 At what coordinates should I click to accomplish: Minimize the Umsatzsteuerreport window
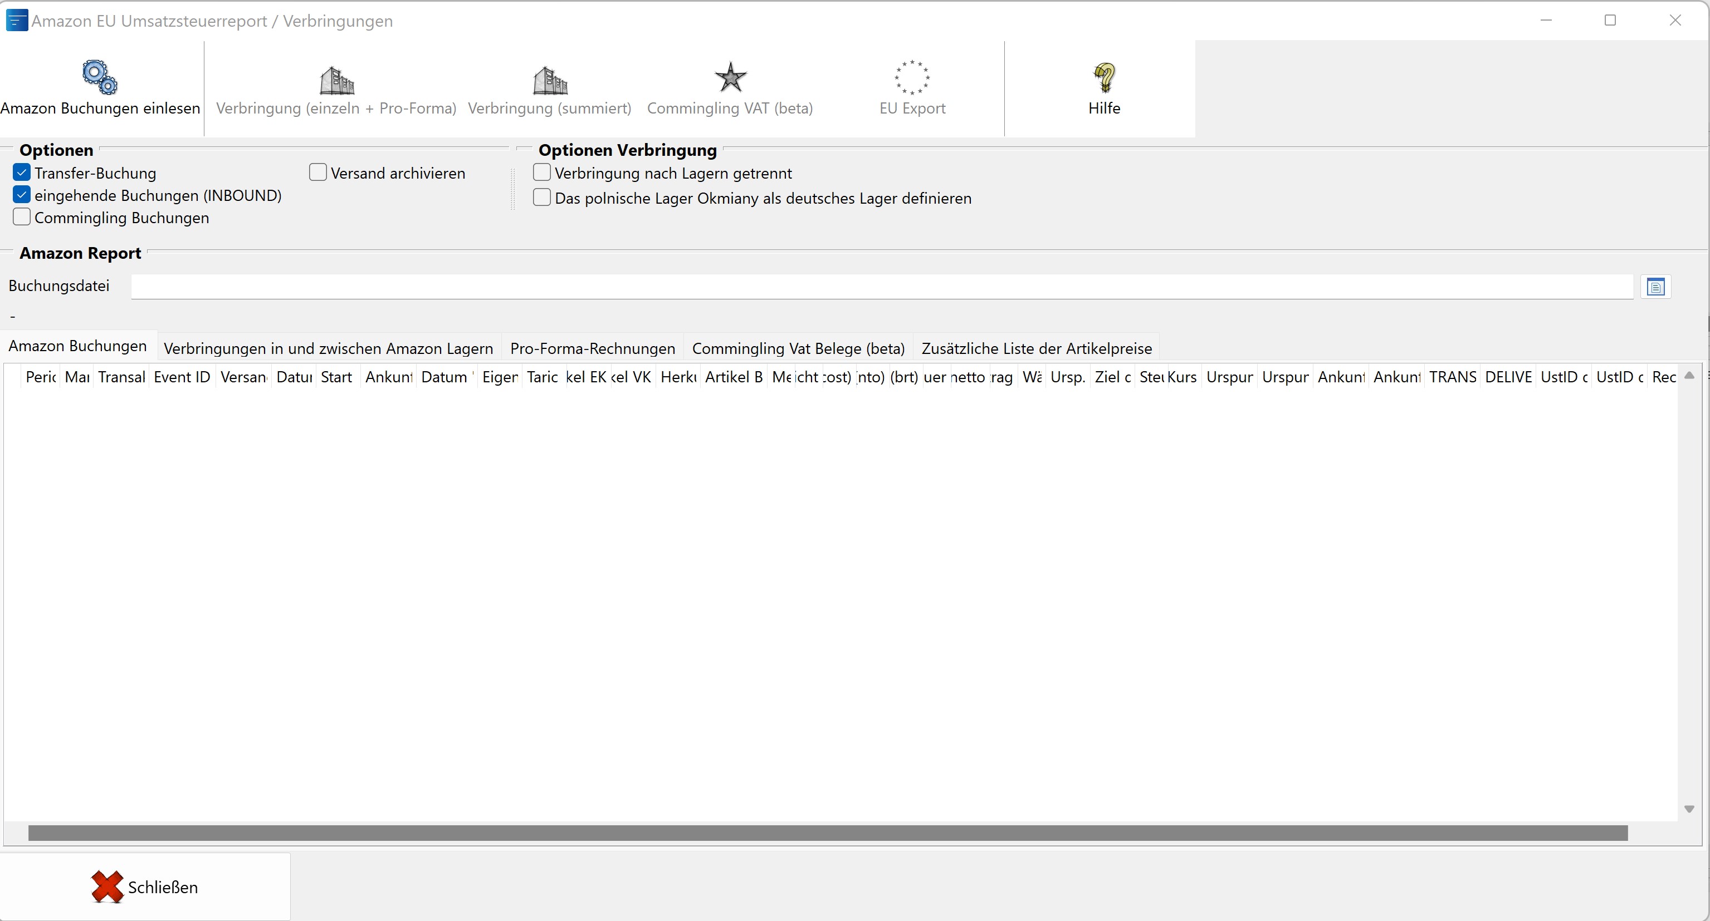pos(1546,21)
